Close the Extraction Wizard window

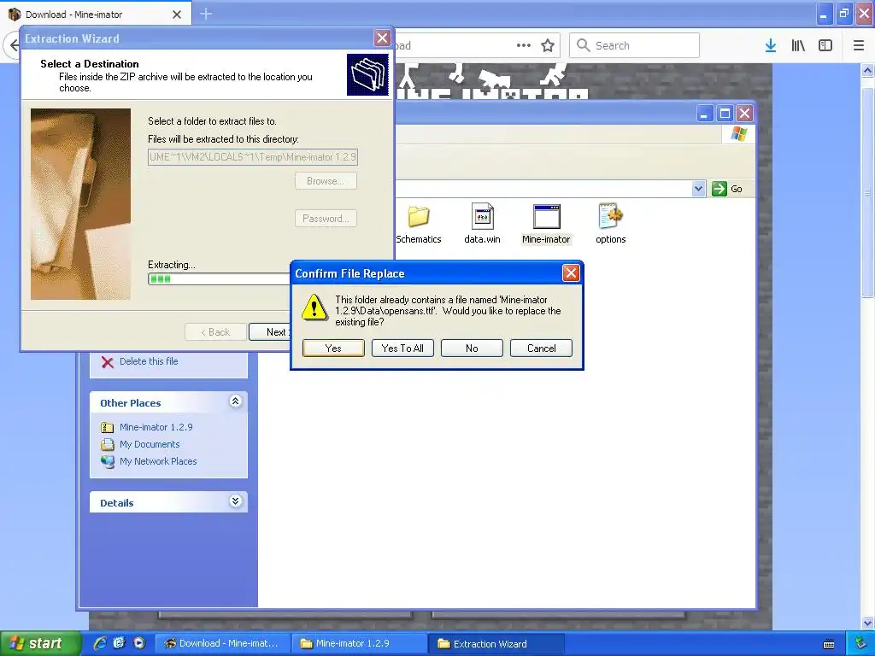(x=382, y=38)
